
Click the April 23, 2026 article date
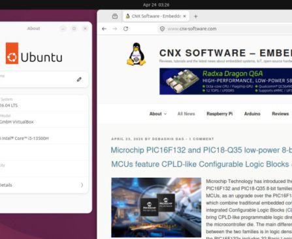point(127,139)
